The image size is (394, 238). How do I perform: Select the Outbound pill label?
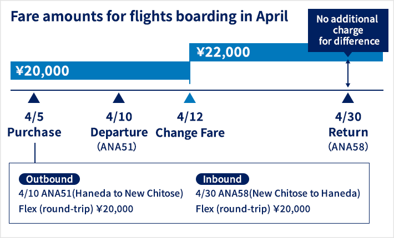[x=49, y=179]
